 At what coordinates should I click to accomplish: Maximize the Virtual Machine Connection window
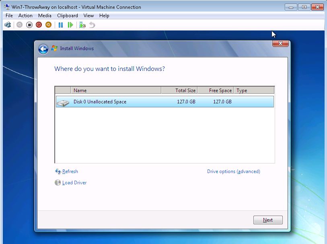(x=304, y=7)
